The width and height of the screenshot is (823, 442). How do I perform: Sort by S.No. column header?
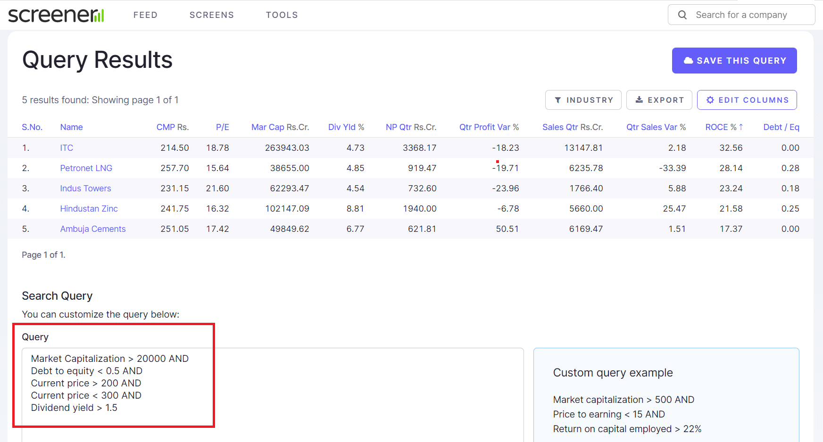click(x=32, y=127)
